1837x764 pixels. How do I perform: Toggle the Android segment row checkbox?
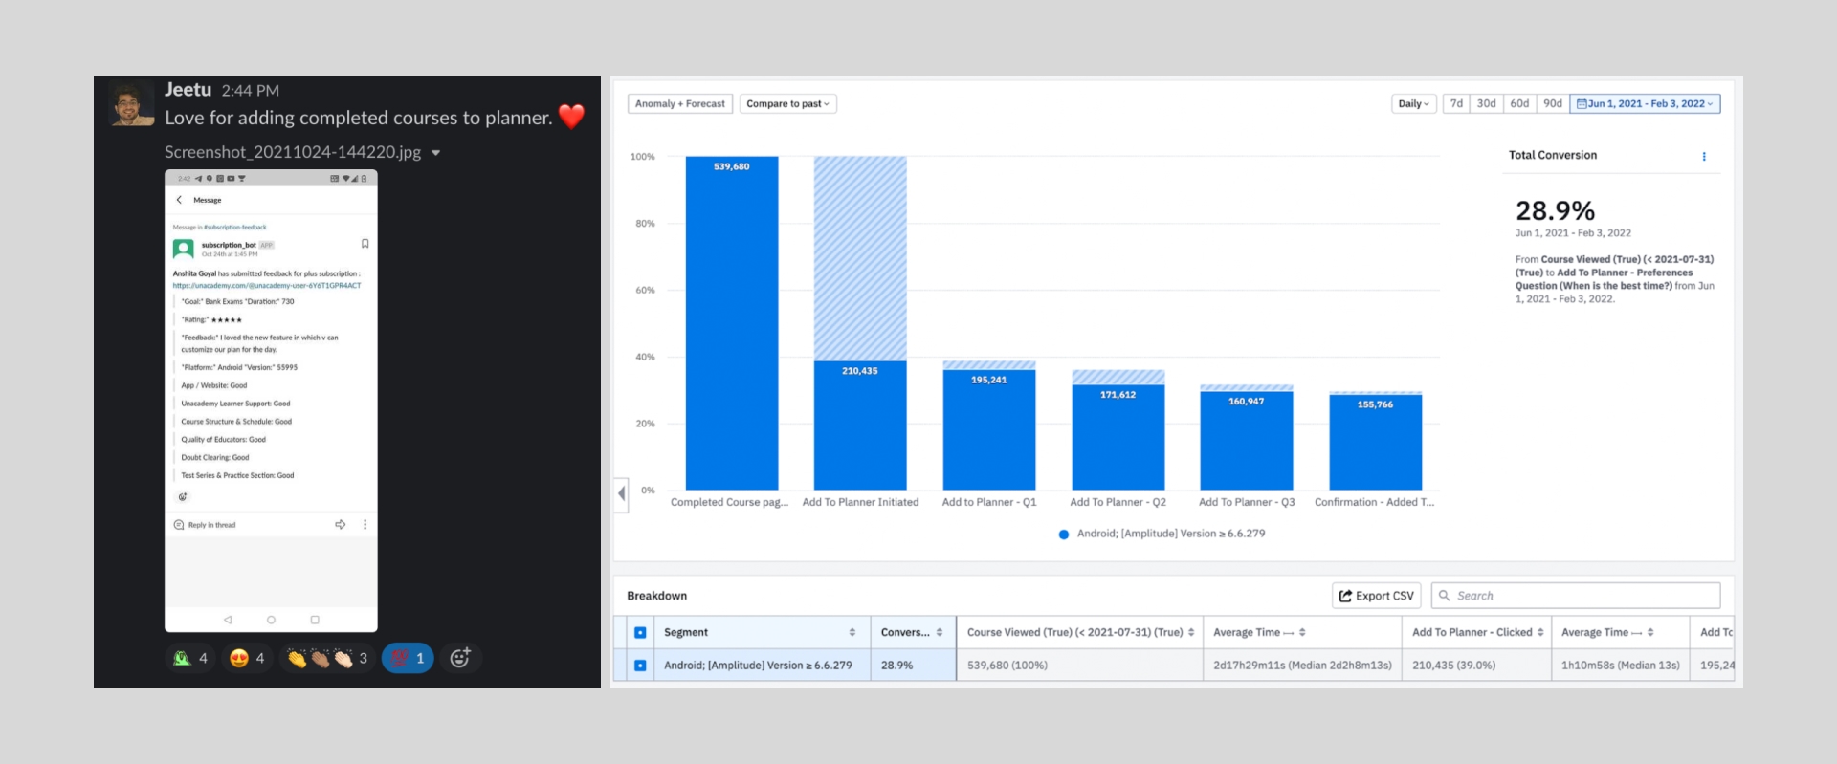click(640, 665)
